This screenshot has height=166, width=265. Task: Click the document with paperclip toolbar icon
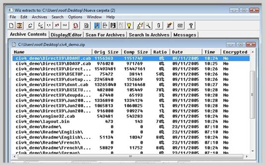(86, 26)
